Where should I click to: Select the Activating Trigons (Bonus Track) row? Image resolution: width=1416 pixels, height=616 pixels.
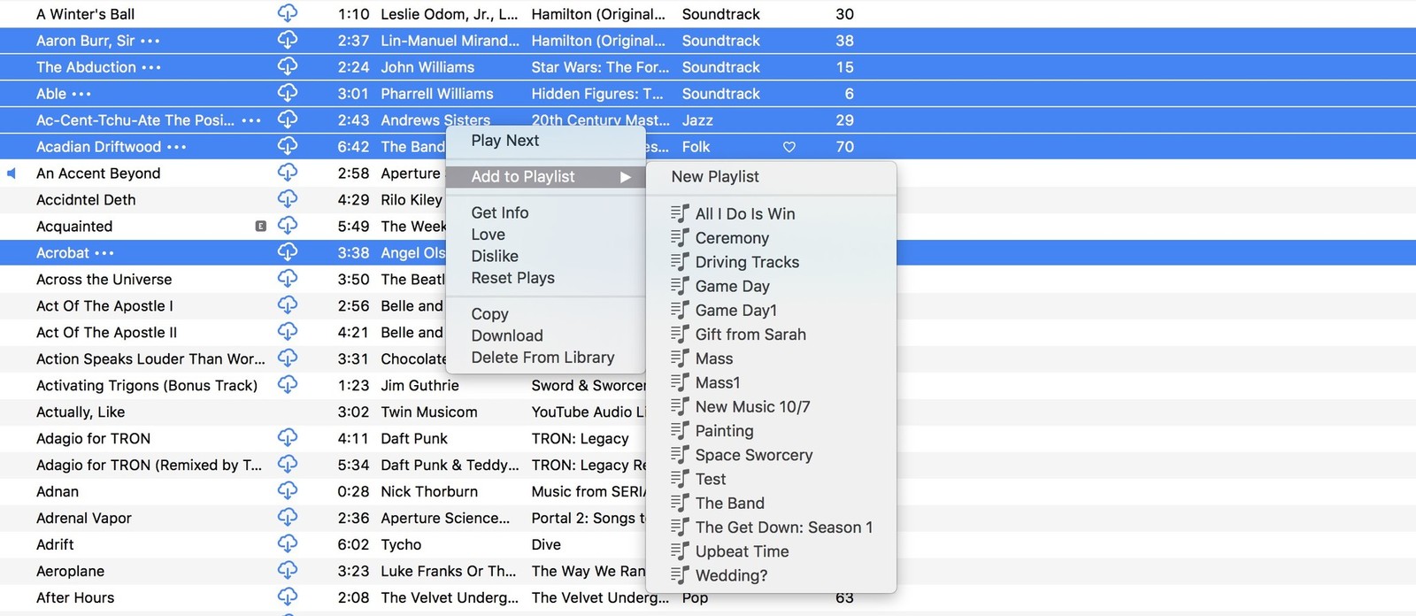click(708, 386)
